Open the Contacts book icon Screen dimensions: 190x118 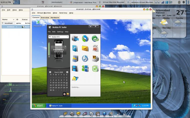[x=75, y=48]
